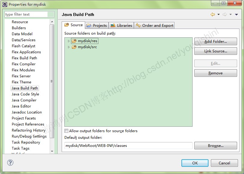
Task: Click the Default output folder field
Action: (x=128, y=145)
